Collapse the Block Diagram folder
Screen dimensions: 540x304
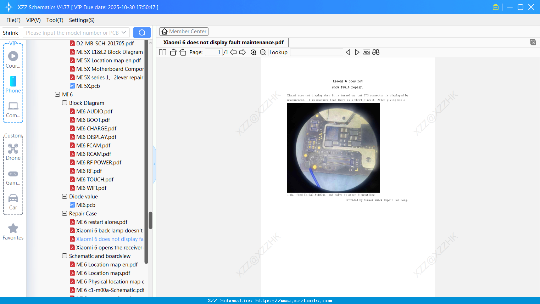coord(65,103)
